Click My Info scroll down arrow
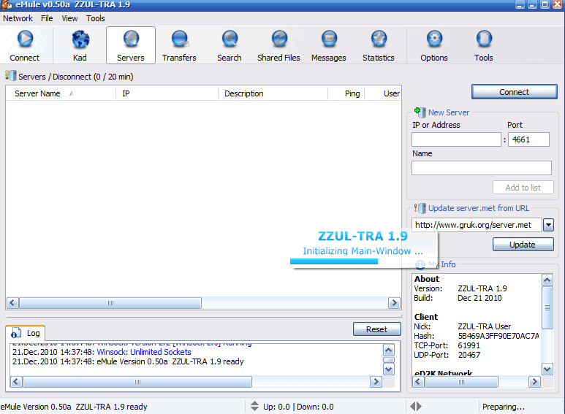 (x=547, y=369)
